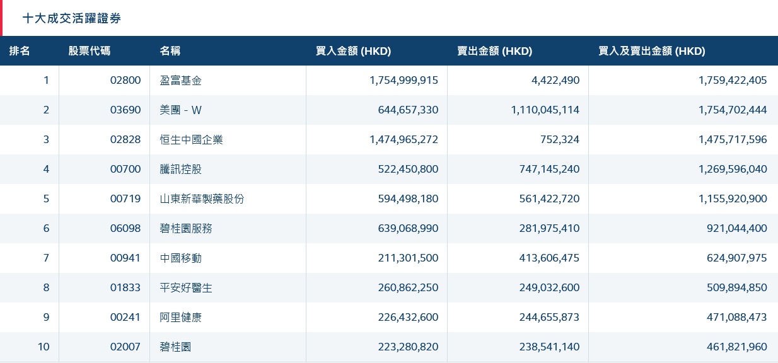Click sell amount 244,655,873
Screen dimensions: 778x363
coord(549,318)
